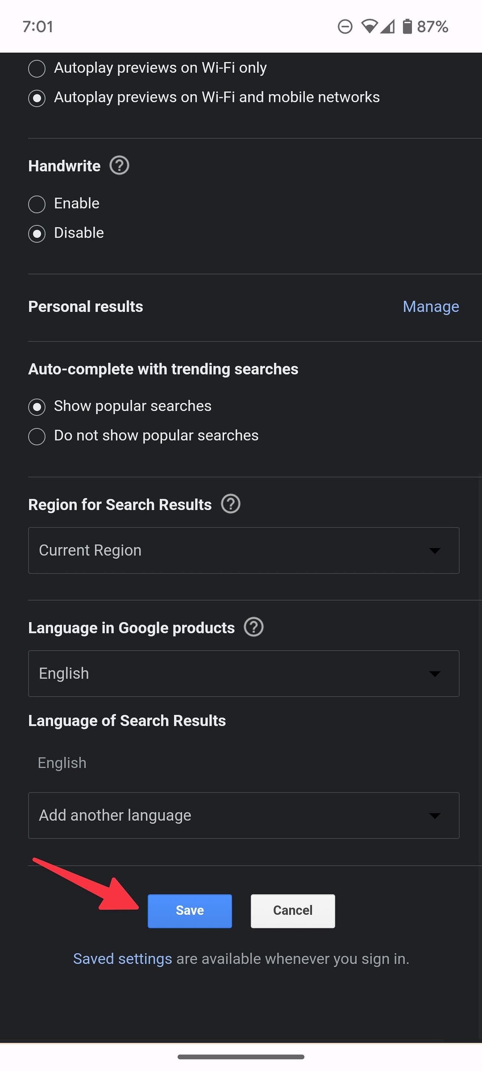Viewport: 482px width, 1071px height.
Task: Tap the time in the status bar
Action: click(x=38, y=26)
